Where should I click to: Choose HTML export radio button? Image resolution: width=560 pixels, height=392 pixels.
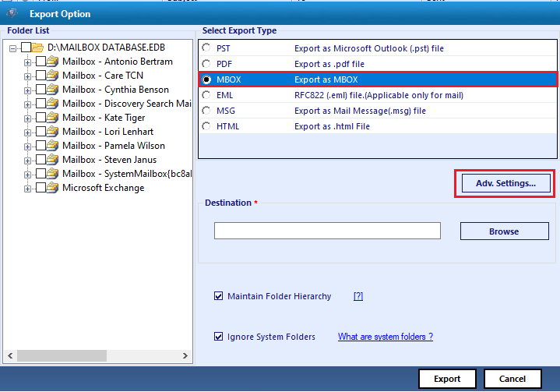tap(206, 126)
